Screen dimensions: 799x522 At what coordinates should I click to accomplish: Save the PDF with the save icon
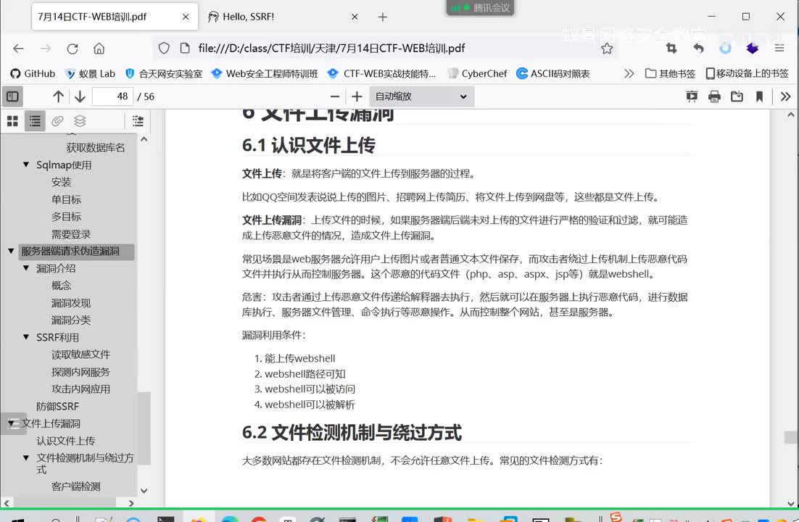[737, 96]
